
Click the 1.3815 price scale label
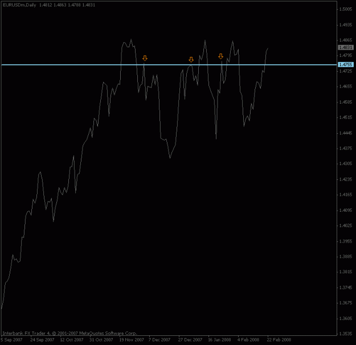[x=346, y=272]
